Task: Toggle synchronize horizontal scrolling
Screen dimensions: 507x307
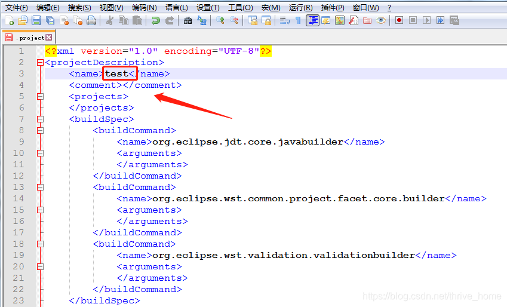Action: tap(266, 21)
